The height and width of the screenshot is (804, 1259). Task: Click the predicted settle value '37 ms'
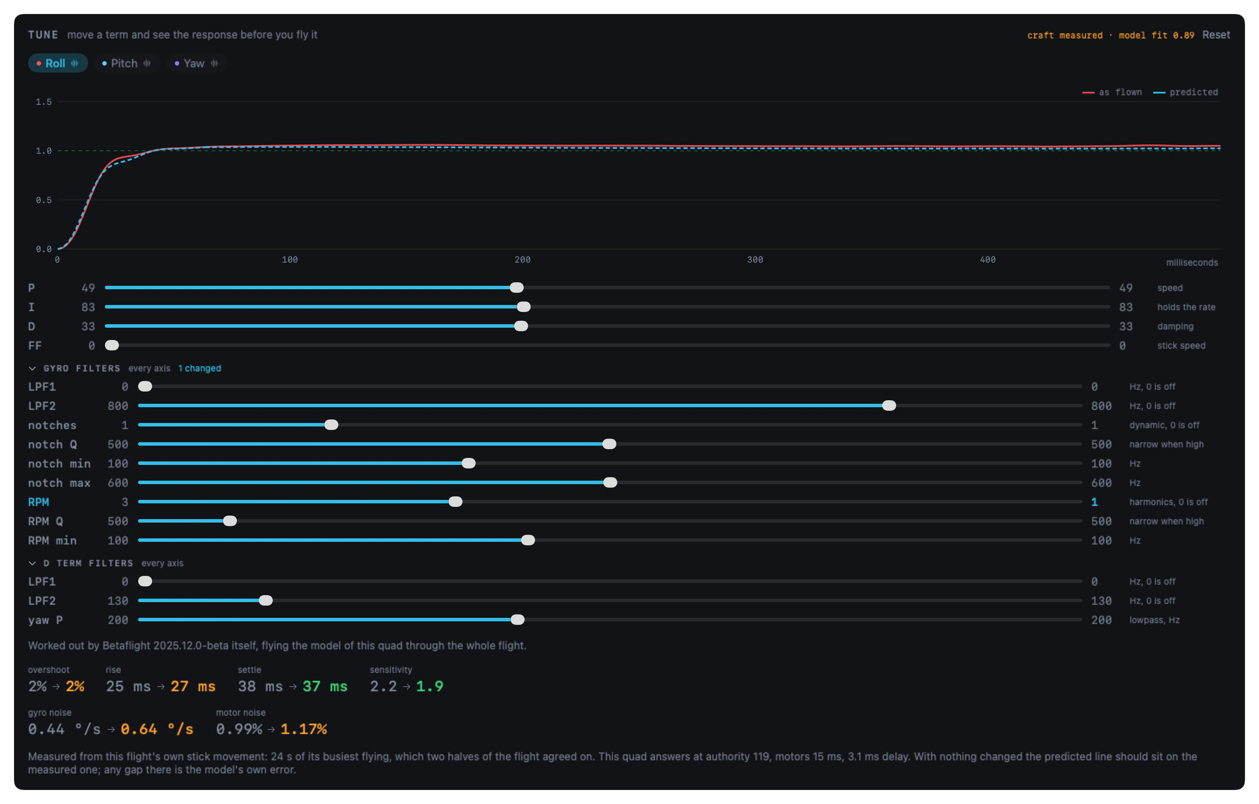[x=325, y=686]
